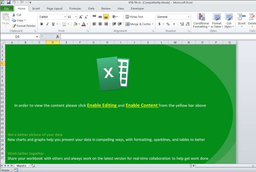Toggle Bottom Align (highlighted)
This screenshot has height=172, width=256.
point(106,17)
